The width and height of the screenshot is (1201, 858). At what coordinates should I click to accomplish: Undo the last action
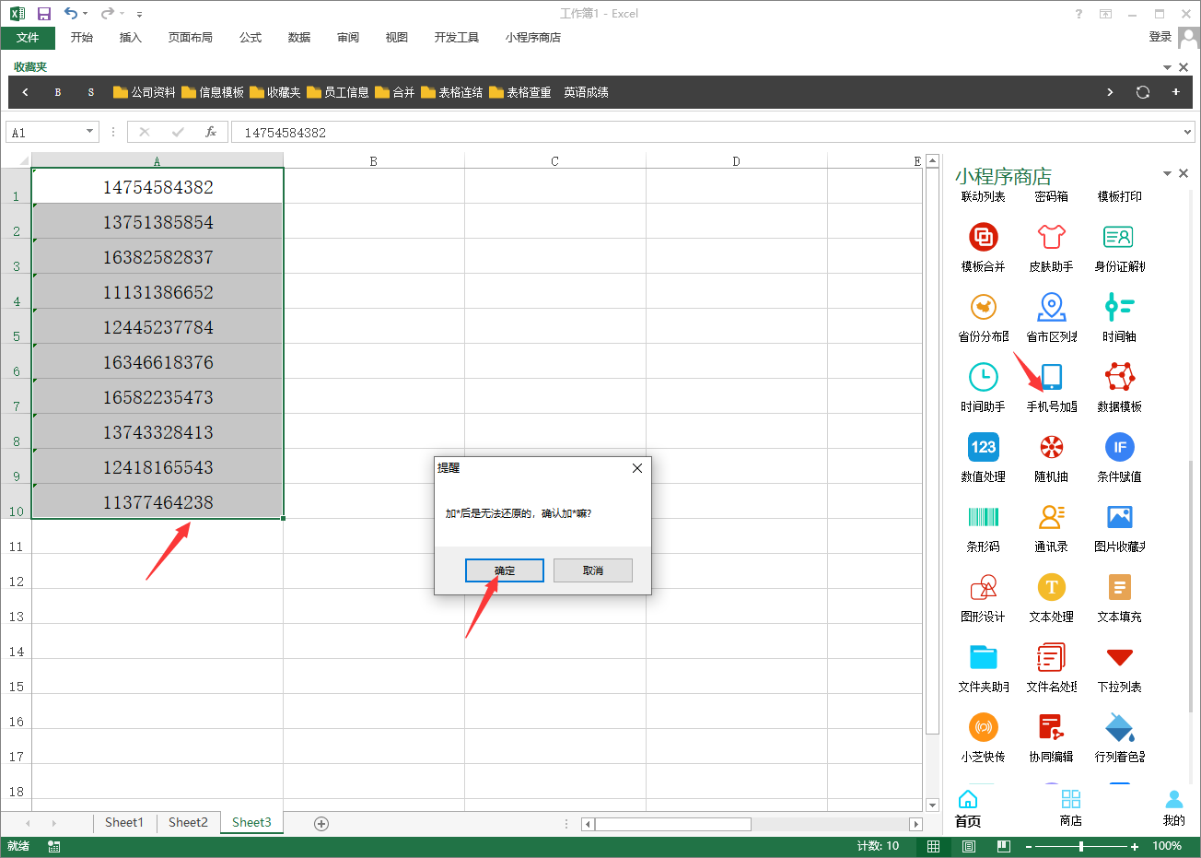(71, 14)
